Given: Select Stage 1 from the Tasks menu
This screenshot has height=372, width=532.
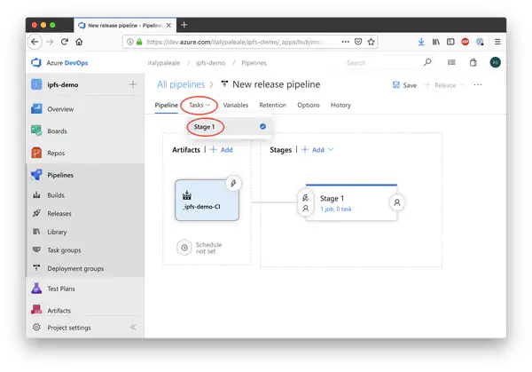Looking at the screenshot, I should (x=205, y=127).
